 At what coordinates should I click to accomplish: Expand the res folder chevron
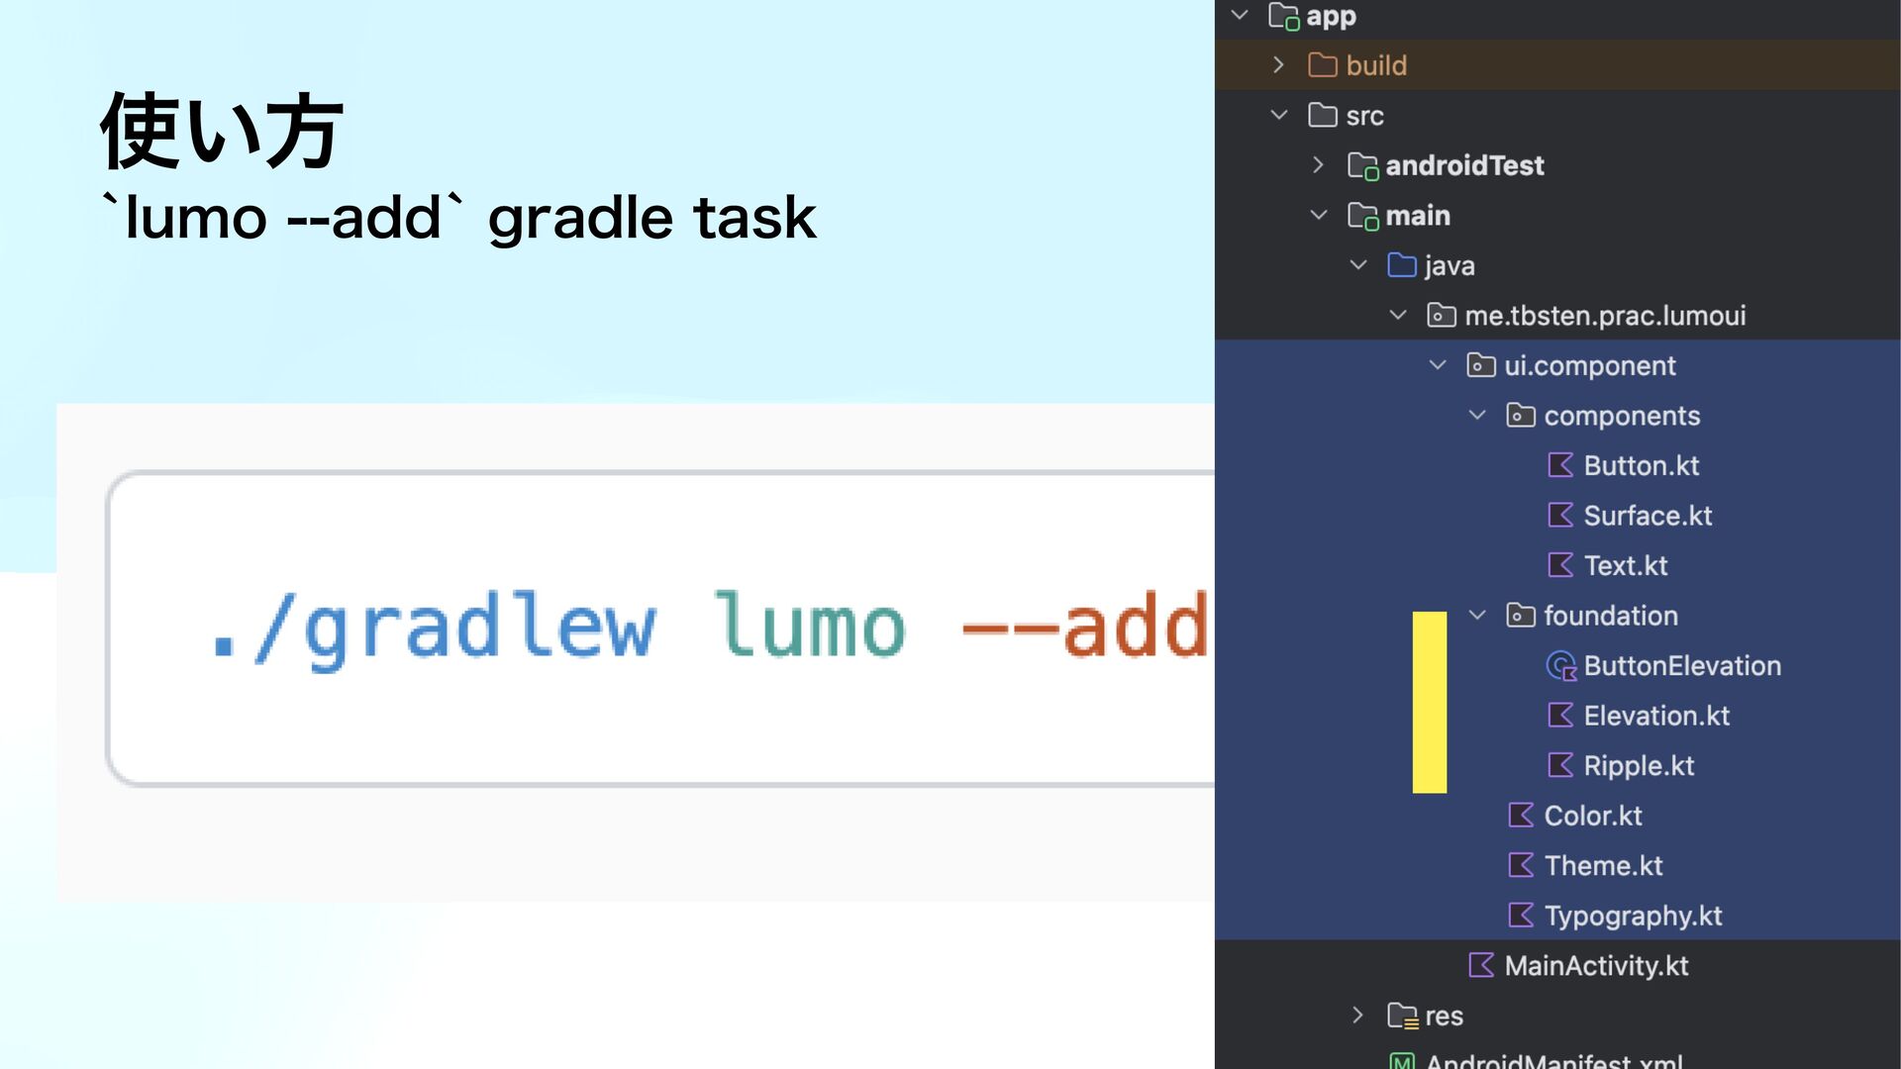[1357, 1016]
